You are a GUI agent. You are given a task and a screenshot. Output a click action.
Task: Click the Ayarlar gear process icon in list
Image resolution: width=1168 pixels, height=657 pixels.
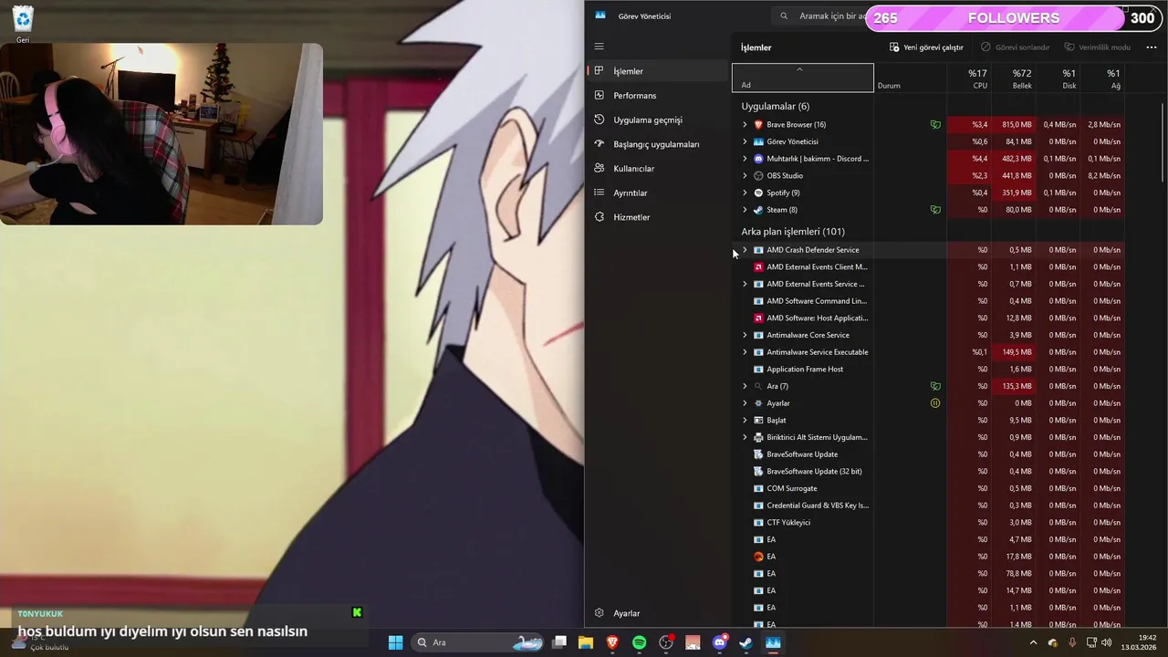click(x=757, y=403)
